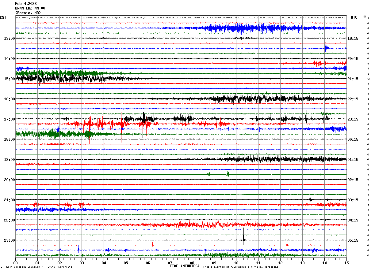The width and height of the screenshot is (371, 271).
Task: Click the 19:15 UTC time label
Action: pos(353,39)
